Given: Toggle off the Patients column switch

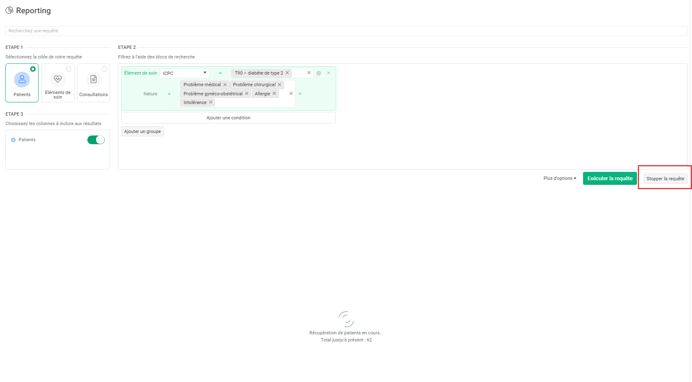Looking at the screenshot, I should click(96, 140).
